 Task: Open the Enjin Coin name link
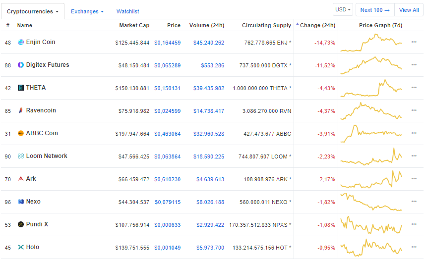pos(41,42)
